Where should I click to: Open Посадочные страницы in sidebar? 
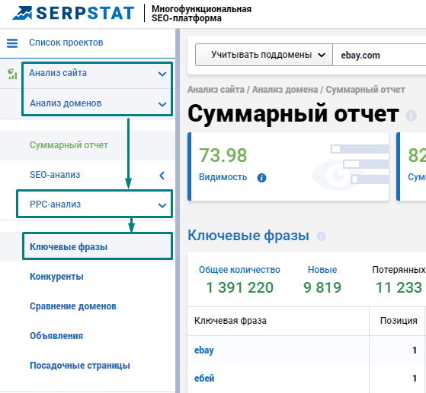pyautogui.click(x=80, y=366)
